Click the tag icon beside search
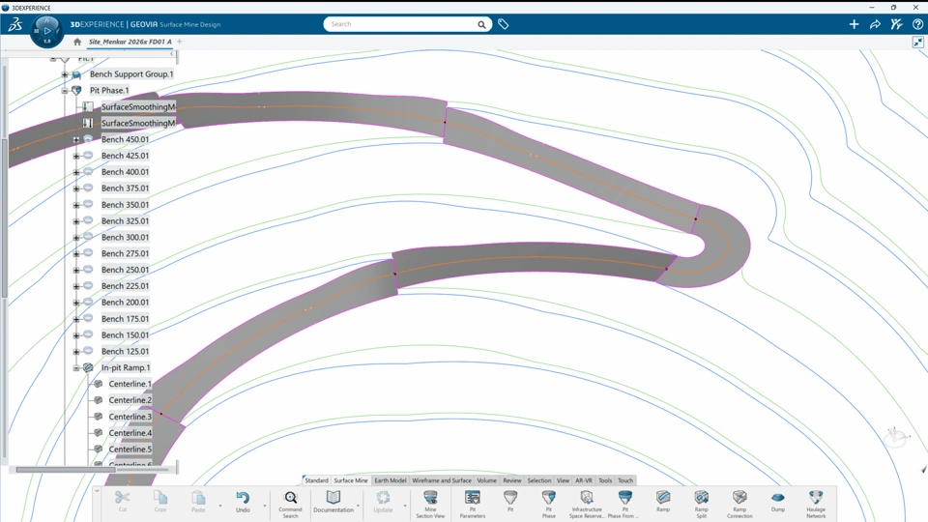 (x=503, y=24)
